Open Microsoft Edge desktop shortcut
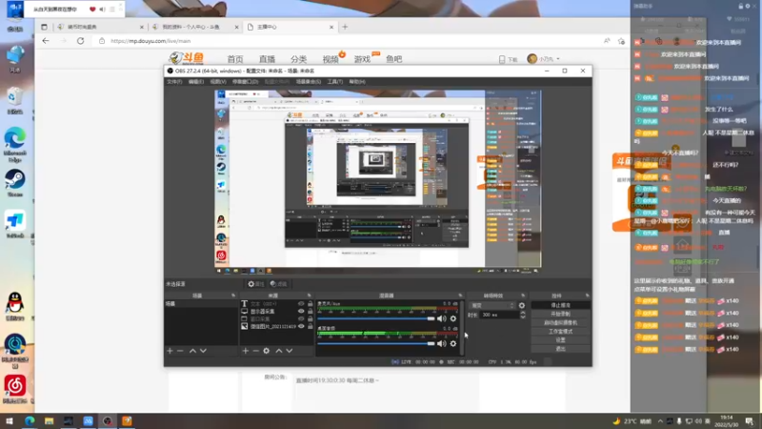 [x=15, y=145]
